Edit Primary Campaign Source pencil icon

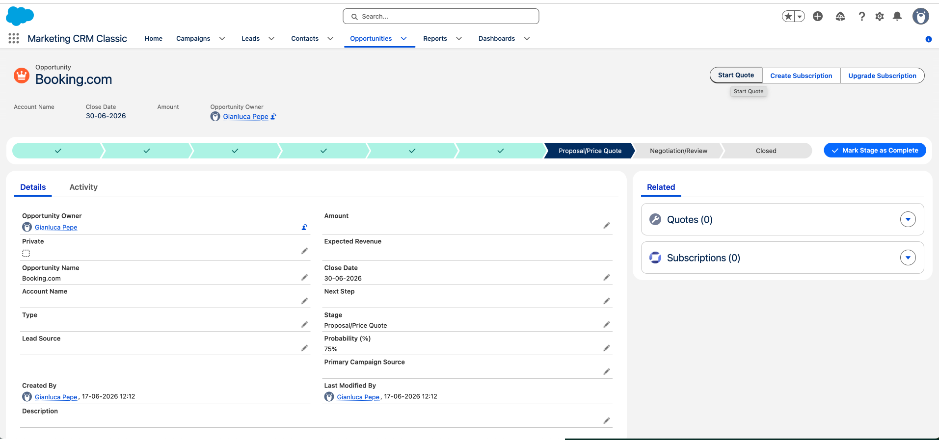607,371
